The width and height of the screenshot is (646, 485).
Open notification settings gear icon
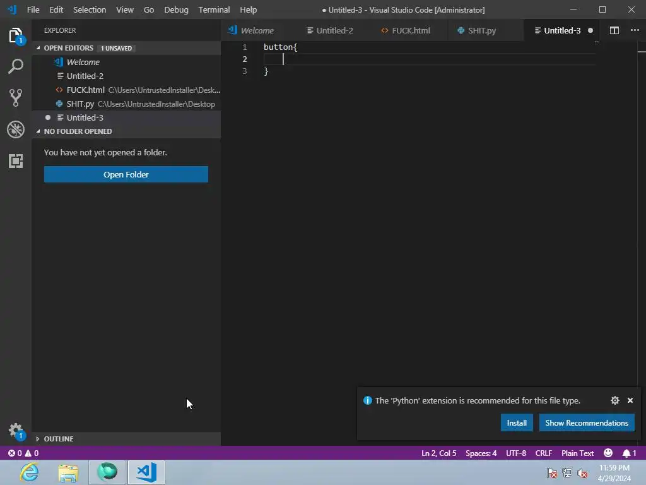[614, 400]
